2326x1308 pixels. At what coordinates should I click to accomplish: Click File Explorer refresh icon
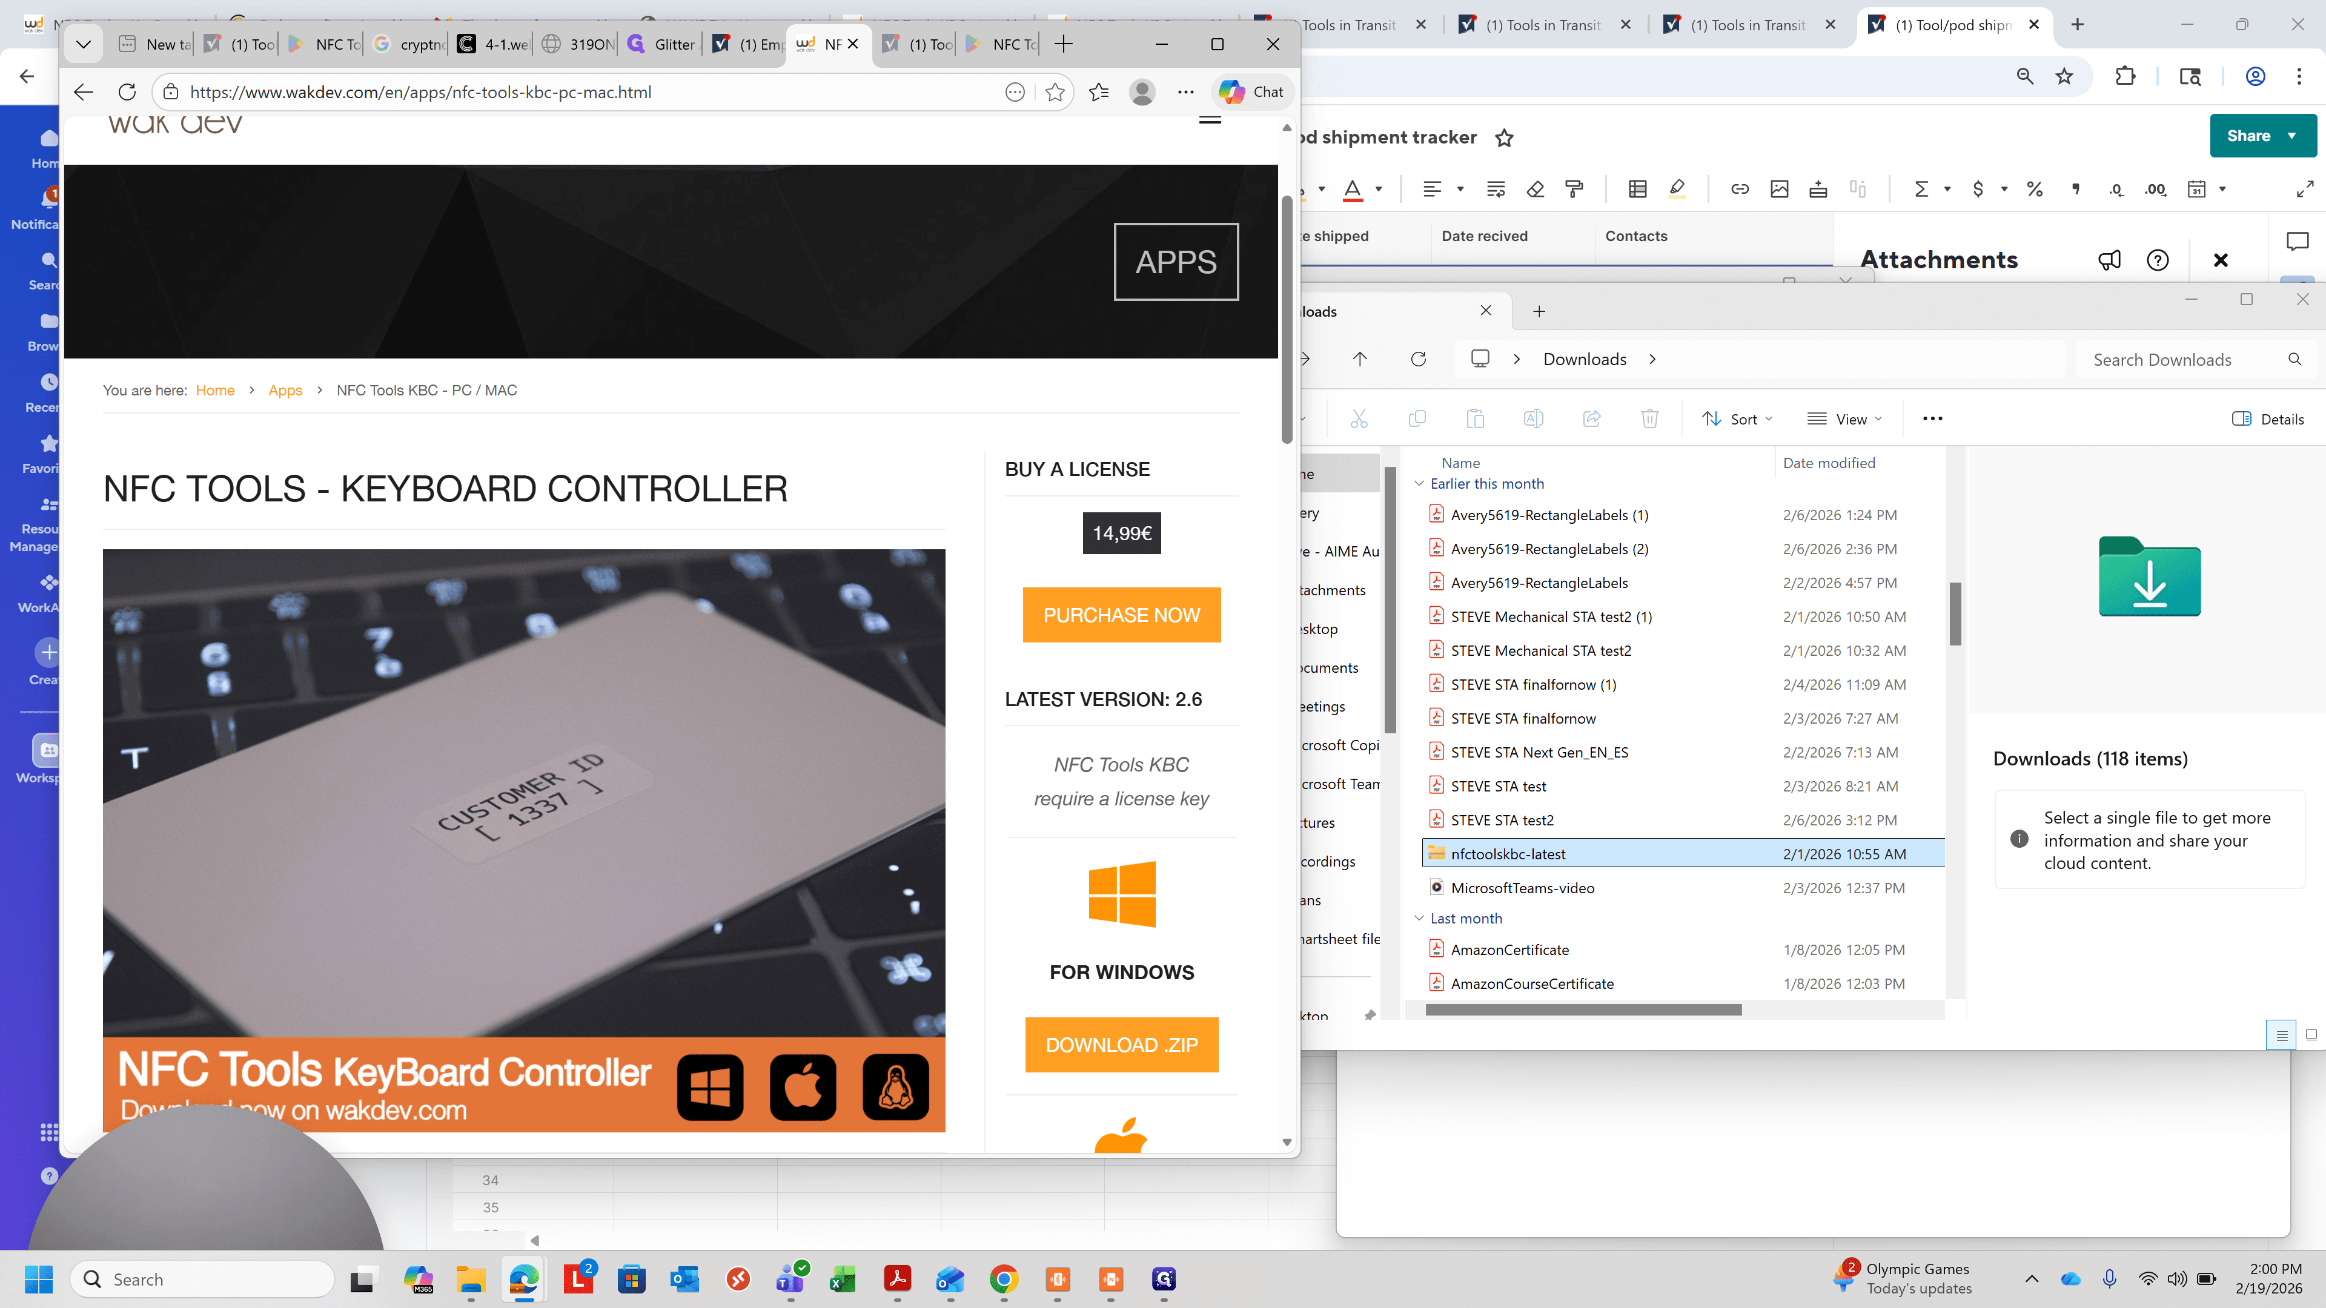[1419, 359]
